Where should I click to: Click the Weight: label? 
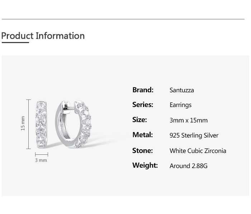(145, 165)
